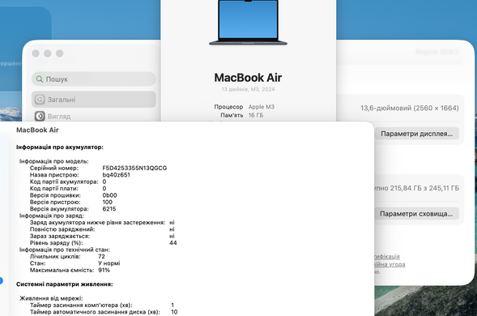Screen dimensions: 477x316
Task: Click the 16 ГБ memory value
Action: [256, 115]
